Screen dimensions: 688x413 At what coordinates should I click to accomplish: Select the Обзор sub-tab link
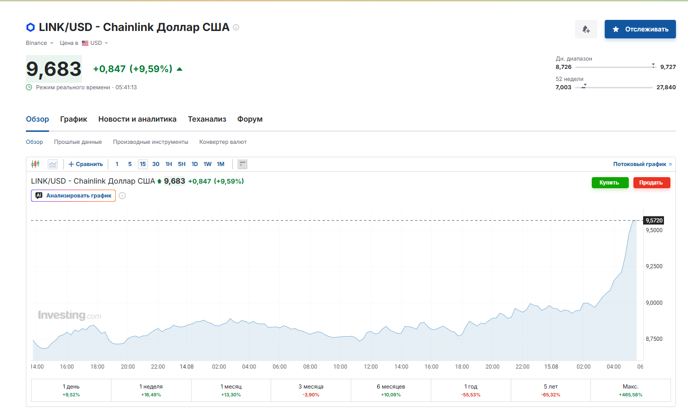pos(34,142)
